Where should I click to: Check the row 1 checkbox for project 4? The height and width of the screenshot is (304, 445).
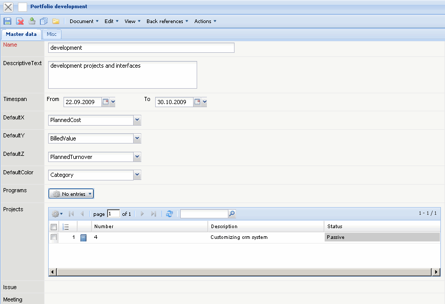54,237
